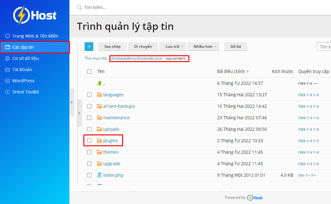Click the SHost Toolkit lightning icon

[7, 92]
